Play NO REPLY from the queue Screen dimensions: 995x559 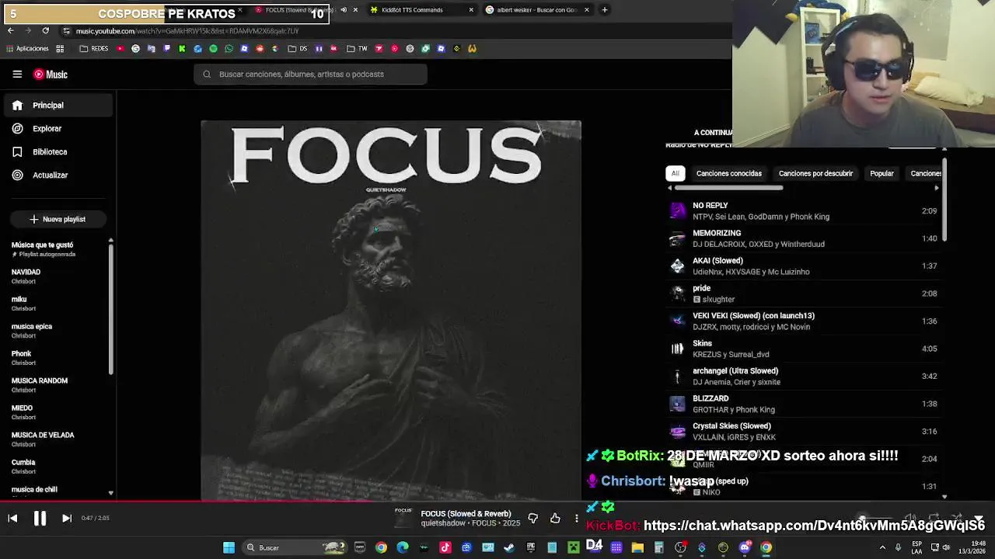803,210
